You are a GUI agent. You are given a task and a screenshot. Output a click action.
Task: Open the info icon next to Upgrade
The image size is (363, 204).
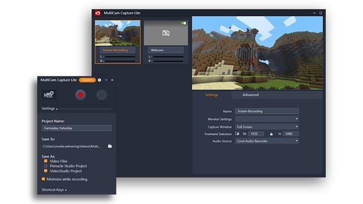click(x=100, y=80)
